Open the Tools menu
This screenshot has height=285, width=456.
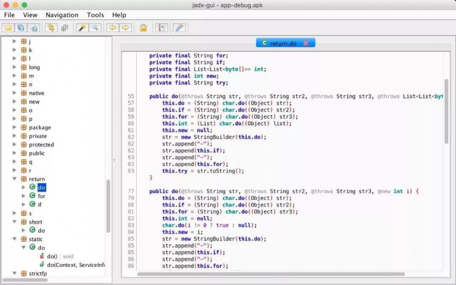pos(95,15)
